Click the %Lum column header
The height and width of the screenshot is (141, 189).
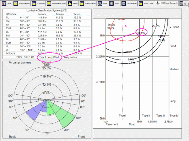pyautogui.click(x=77, y=14)
